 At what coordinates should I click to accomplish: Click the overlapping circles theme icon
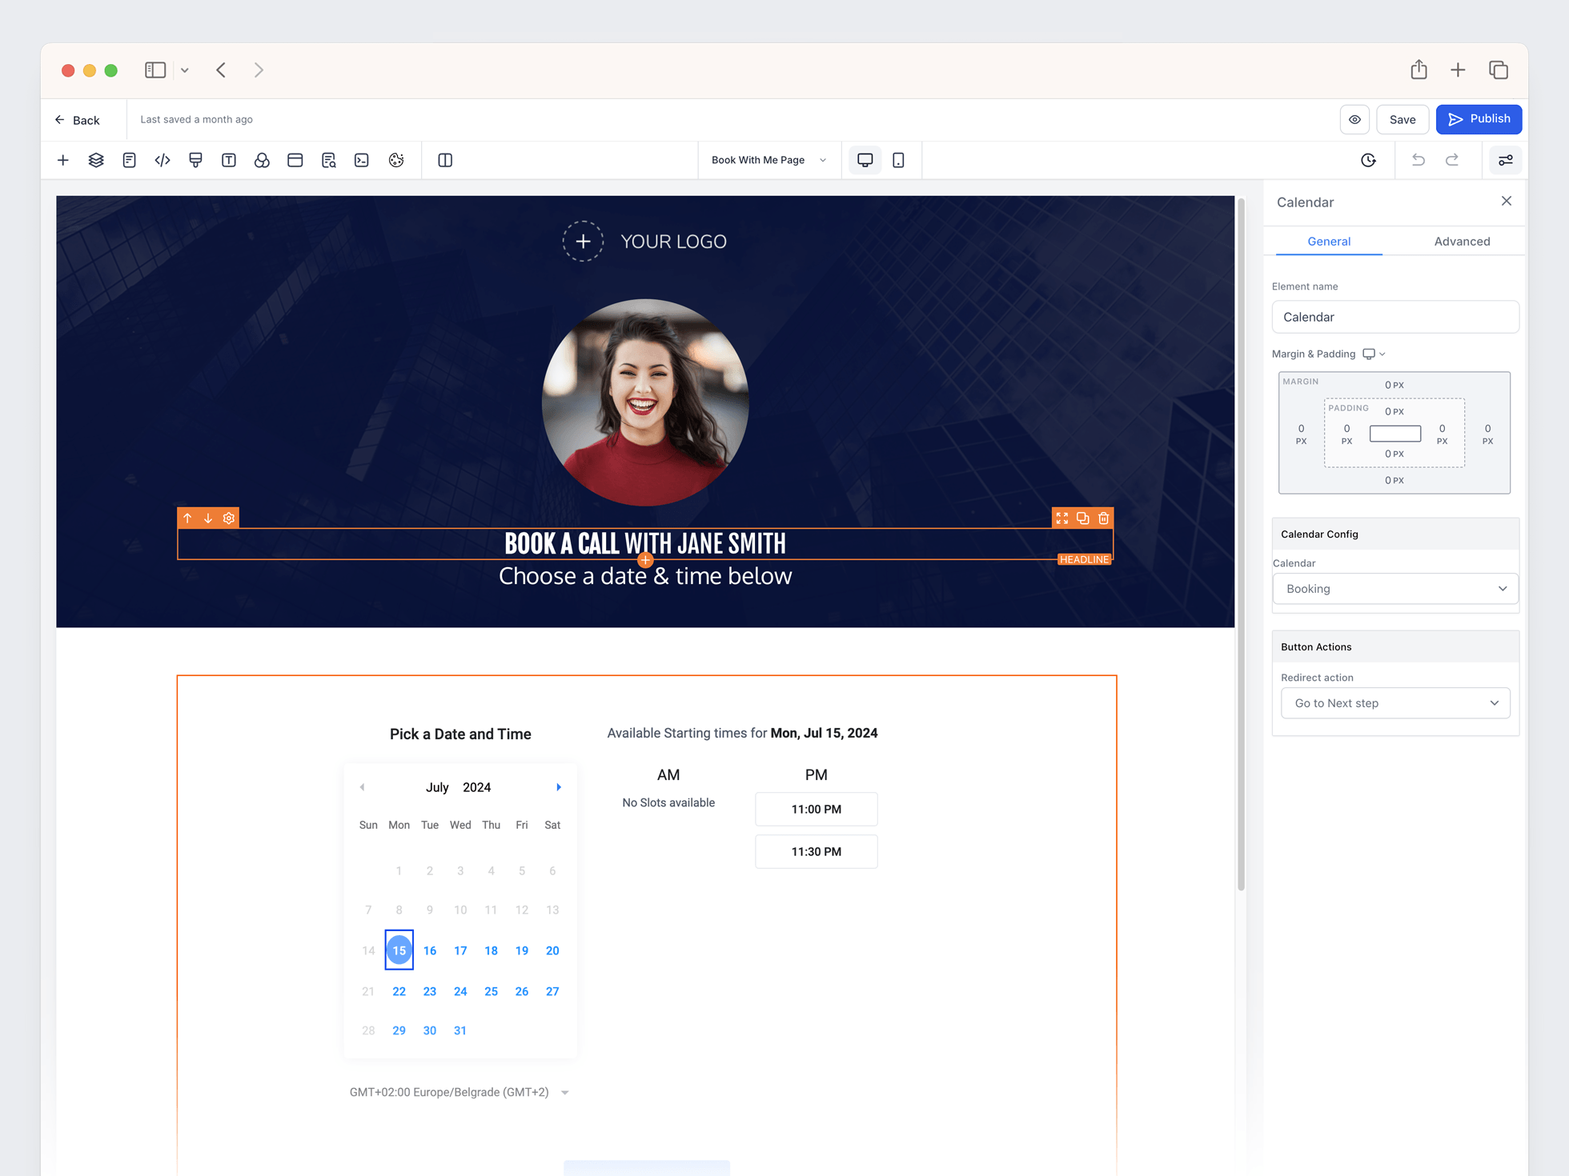262,160
